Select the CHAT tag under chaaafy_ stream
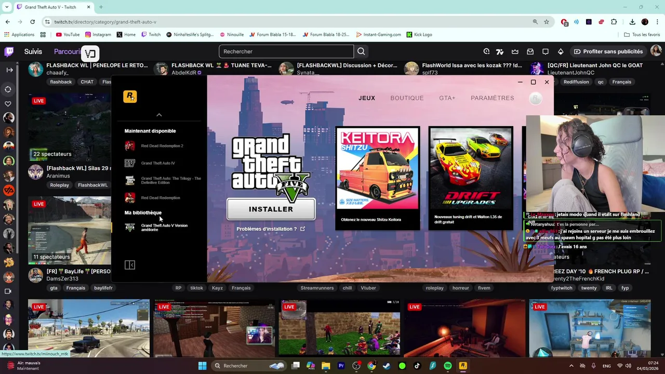The height and width of the screenshot is (374, 665). [87, 82]
